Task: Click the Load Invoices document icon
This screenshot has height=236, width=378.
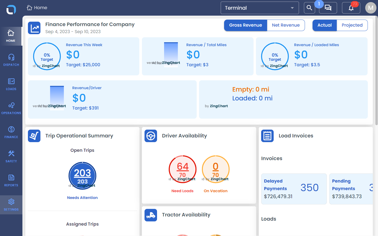Action: pyautogui.click(x=267, y=136)
